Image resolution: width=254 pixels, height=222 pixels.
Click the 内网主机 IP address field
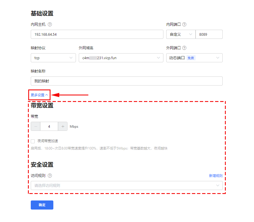tap(97, 34)
